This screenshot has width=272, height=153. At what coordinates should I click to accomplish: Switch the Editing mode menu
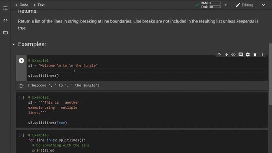(x=245, y=5)
